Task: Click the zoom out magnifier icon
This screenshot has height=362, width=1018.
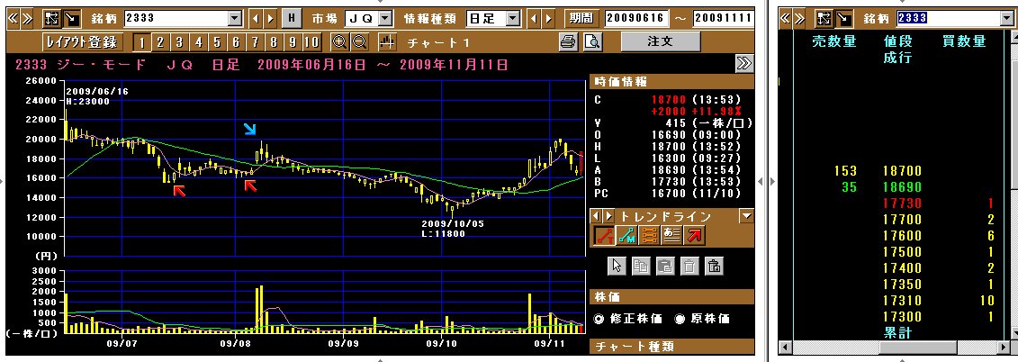Action: (x=358, y=42)
